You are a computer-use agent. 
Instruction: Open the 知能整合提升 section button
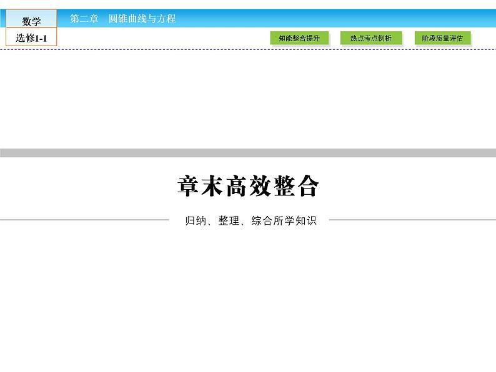(x=299, y=38)
